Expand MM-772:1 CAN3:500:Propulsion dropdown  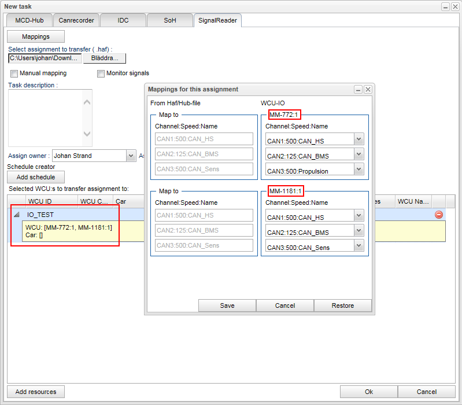pos(358,169)
